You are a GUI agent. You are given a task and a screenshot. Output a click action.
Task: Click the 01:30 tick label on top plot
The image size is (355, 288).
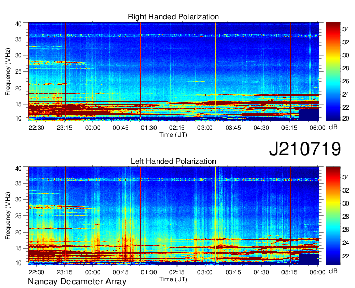(149, 128)
